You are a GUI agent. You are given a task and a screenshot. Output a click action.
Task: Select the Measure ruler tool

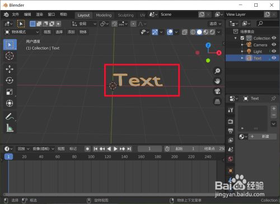coord(10,128)
